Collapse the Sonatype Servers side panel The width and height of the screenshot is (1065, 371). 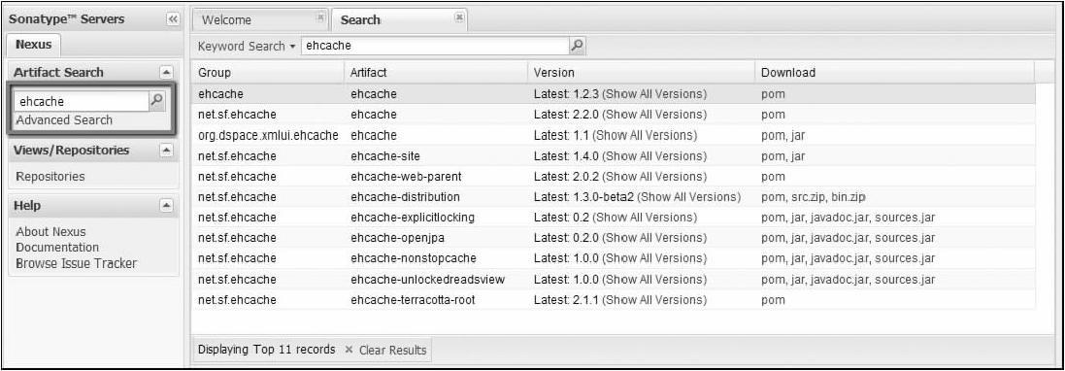point(173,19)
